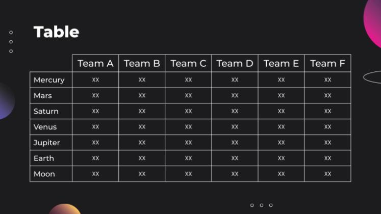381x214 pixels.
Task: Click the Moon row label
Action: point(44,174)
